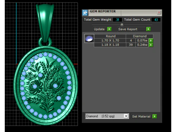Image resolution: width=176 pixels, height=132 pixels.
Task: Click the Gem Reporter title bar icon
Action: (x=85, y=13)
